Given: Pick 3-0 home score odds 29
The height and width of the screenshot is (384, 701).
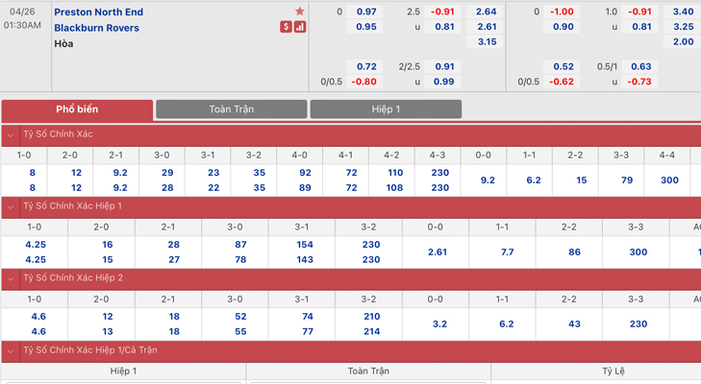Looking at the screenshot, I should point(167,173).
